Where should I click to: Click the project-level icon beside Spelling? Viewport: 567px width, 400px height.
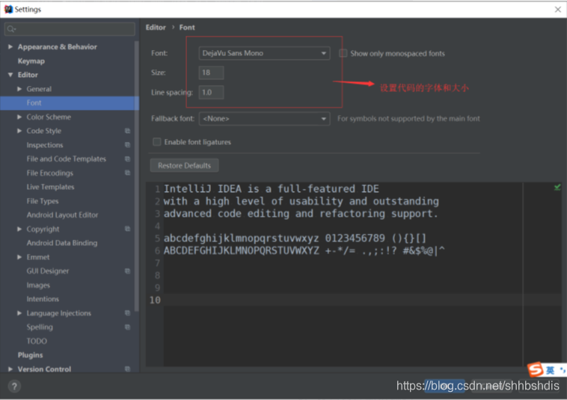127,327
